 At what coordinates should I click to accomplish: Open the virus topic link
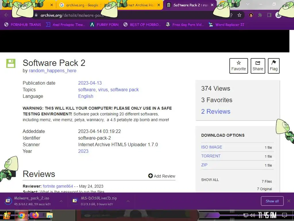coord(103,90)
